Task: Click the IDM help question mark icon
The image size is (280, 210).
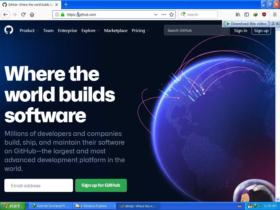Action: pos(273,23)
